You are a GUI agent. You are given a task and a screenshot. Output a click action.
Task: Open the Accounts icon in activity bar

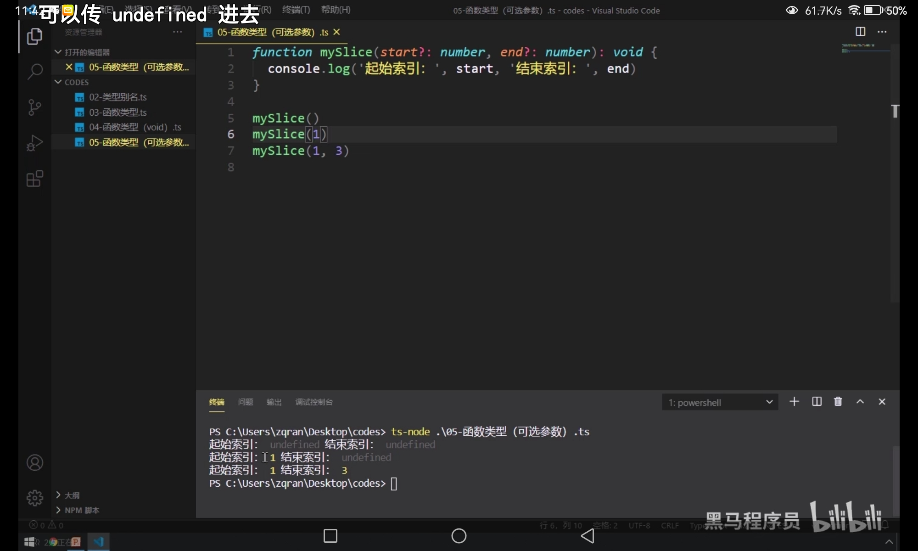[35, 462]
